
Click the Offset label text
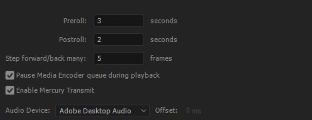166,110
